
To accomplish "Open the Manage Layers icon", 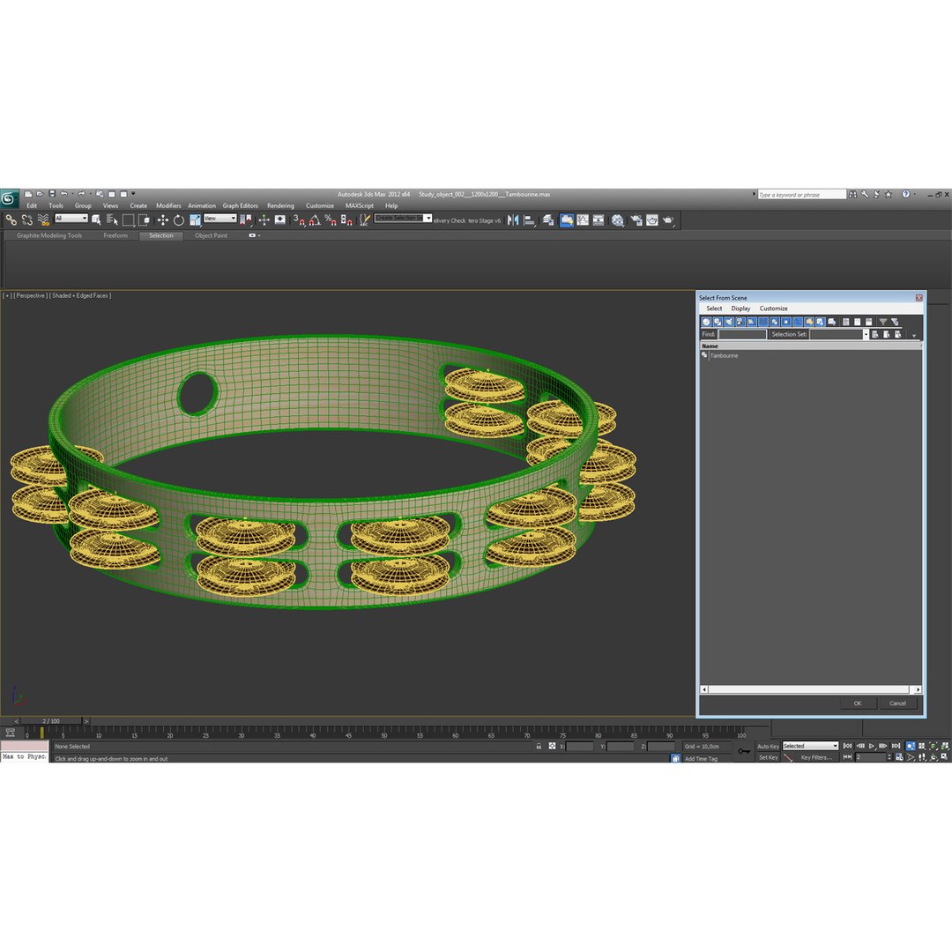I will tap(548, 219).
